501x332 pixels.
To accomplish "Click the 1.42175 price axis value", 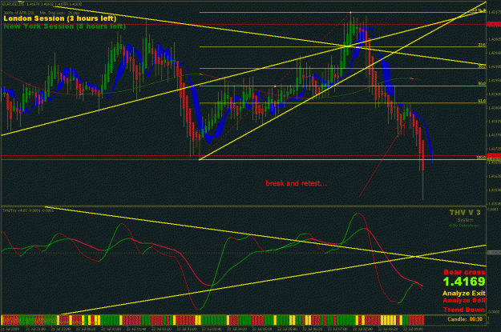I will point(494,12).
